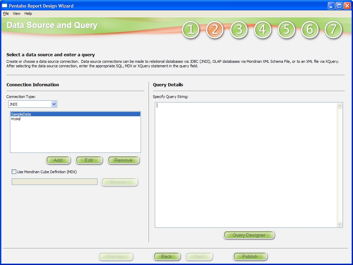Launch the Query Designer

249,235
